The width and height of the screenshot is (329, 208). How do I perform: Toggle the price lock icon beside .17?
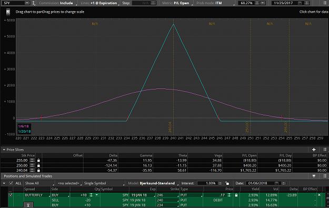pos(236,195)
